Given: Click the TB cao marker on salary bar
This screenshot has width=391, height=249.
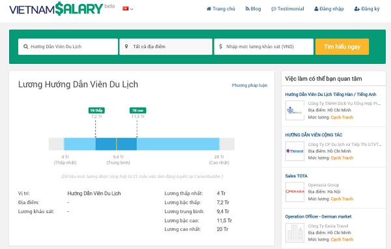Looking at the screenshot, I should coord(138,110).
